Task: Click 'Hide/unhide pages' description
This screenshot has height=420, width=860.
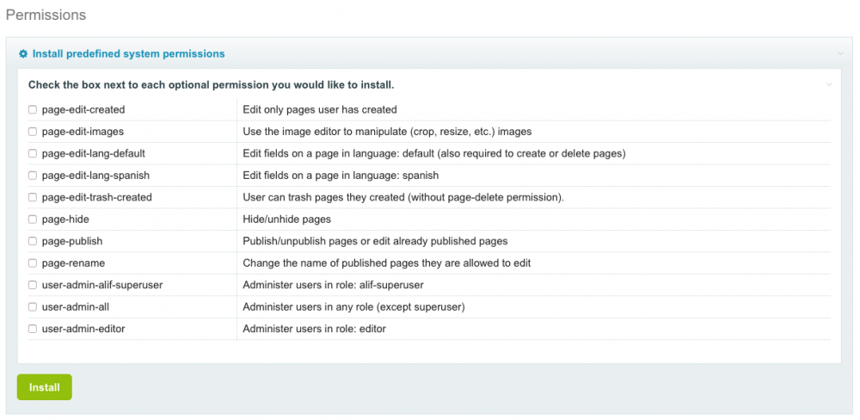Action: click(x=287, y=219)
